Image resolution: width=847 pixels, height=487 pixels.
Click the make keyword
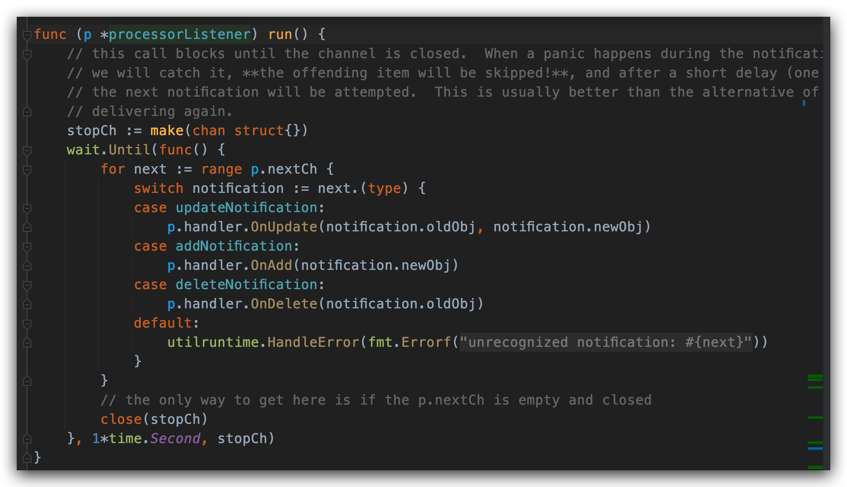167,131
